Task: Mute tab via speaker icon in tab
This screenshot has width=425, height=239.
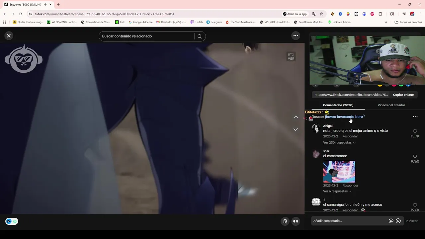Action: tap(45, 5)
